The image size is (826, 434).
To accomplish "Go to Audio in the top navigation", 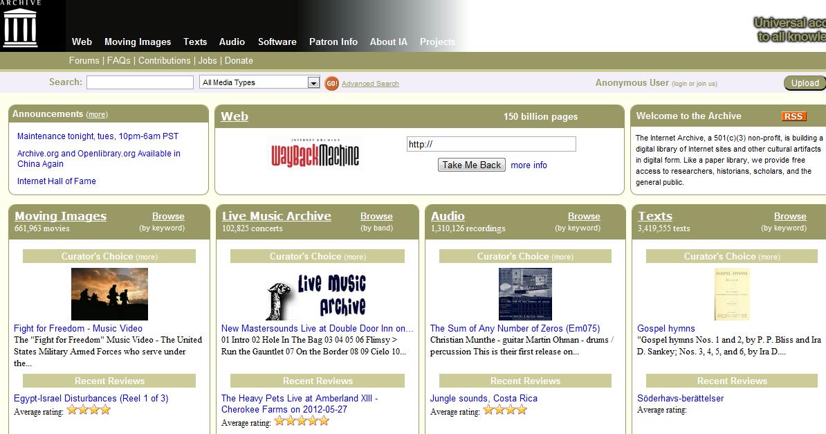I will [x=232, y=42].
